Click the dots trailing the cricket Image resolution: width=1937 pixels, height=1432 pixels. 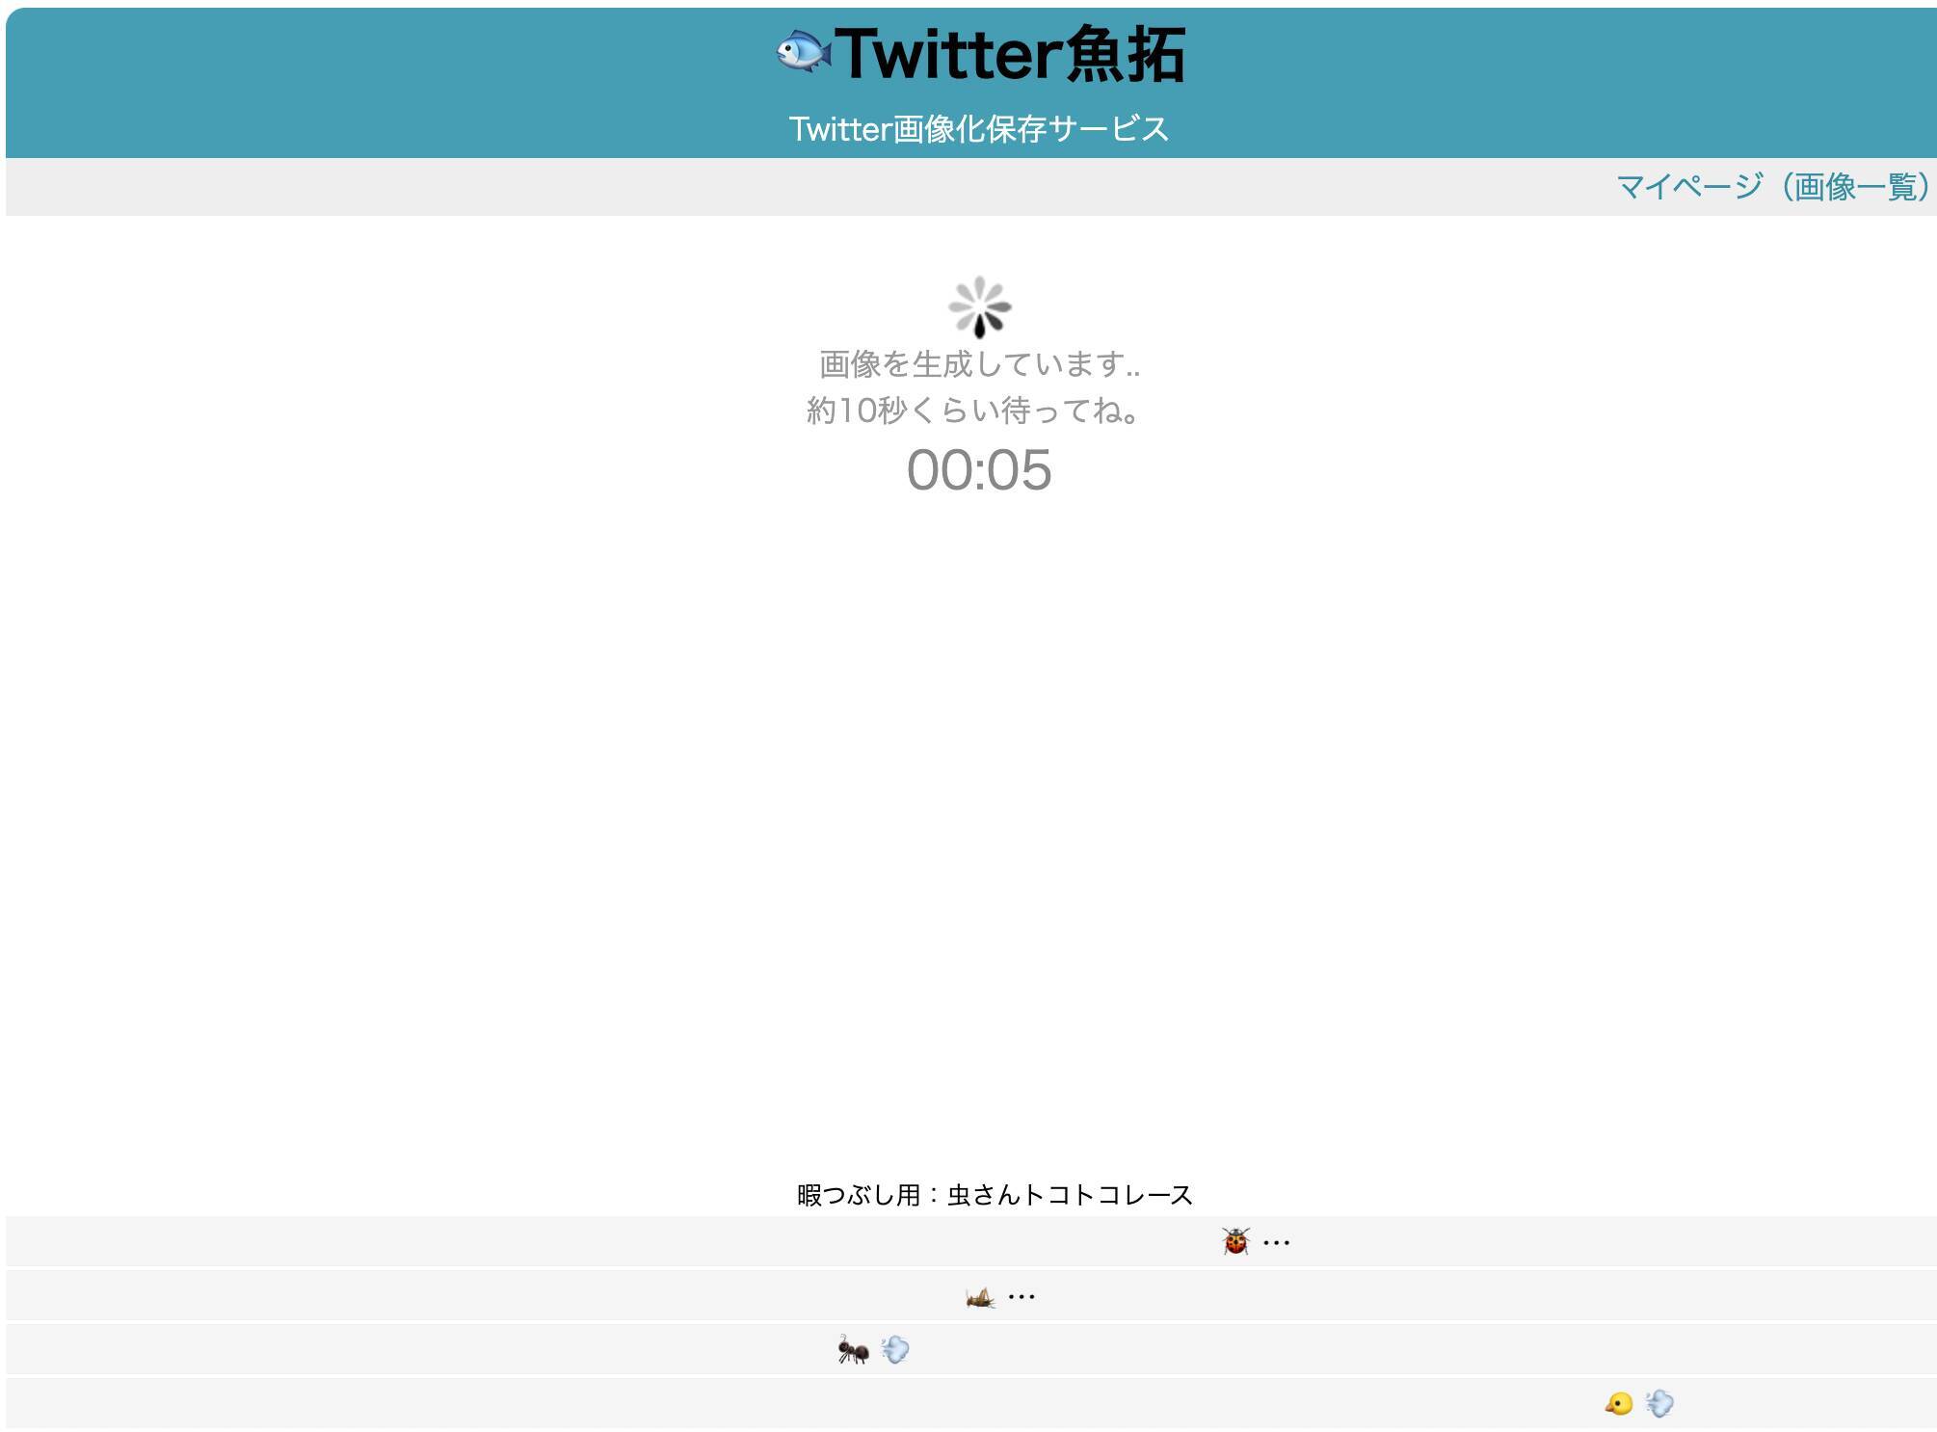coord(1022,1298)
